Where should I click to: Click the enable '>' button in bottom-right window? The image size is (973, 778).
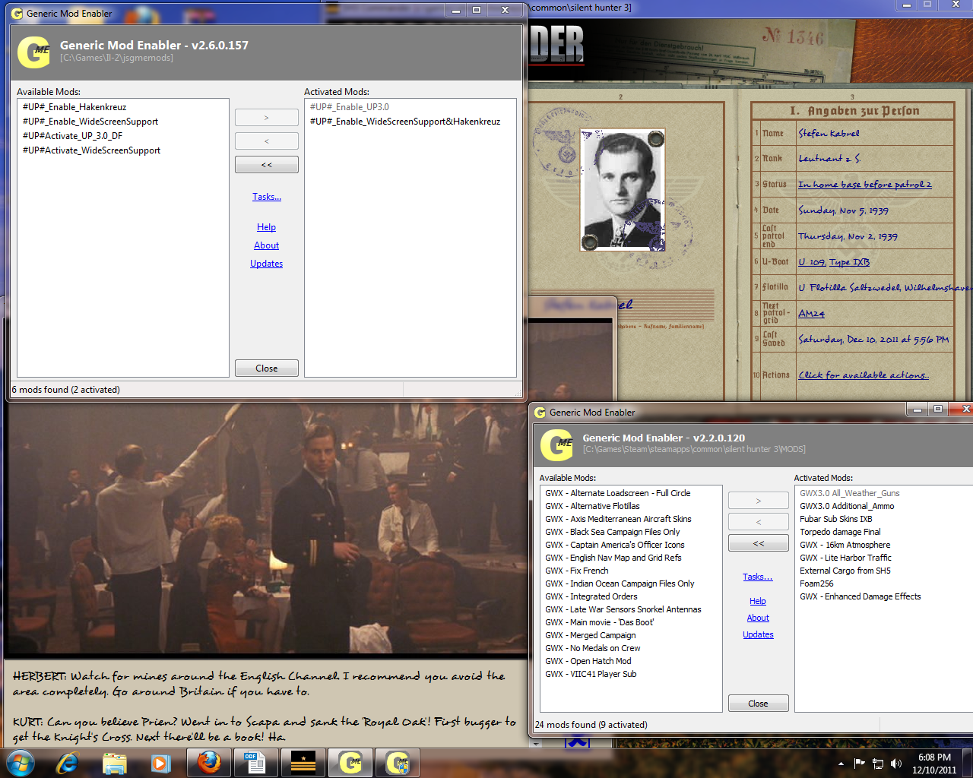coord(759,501)
